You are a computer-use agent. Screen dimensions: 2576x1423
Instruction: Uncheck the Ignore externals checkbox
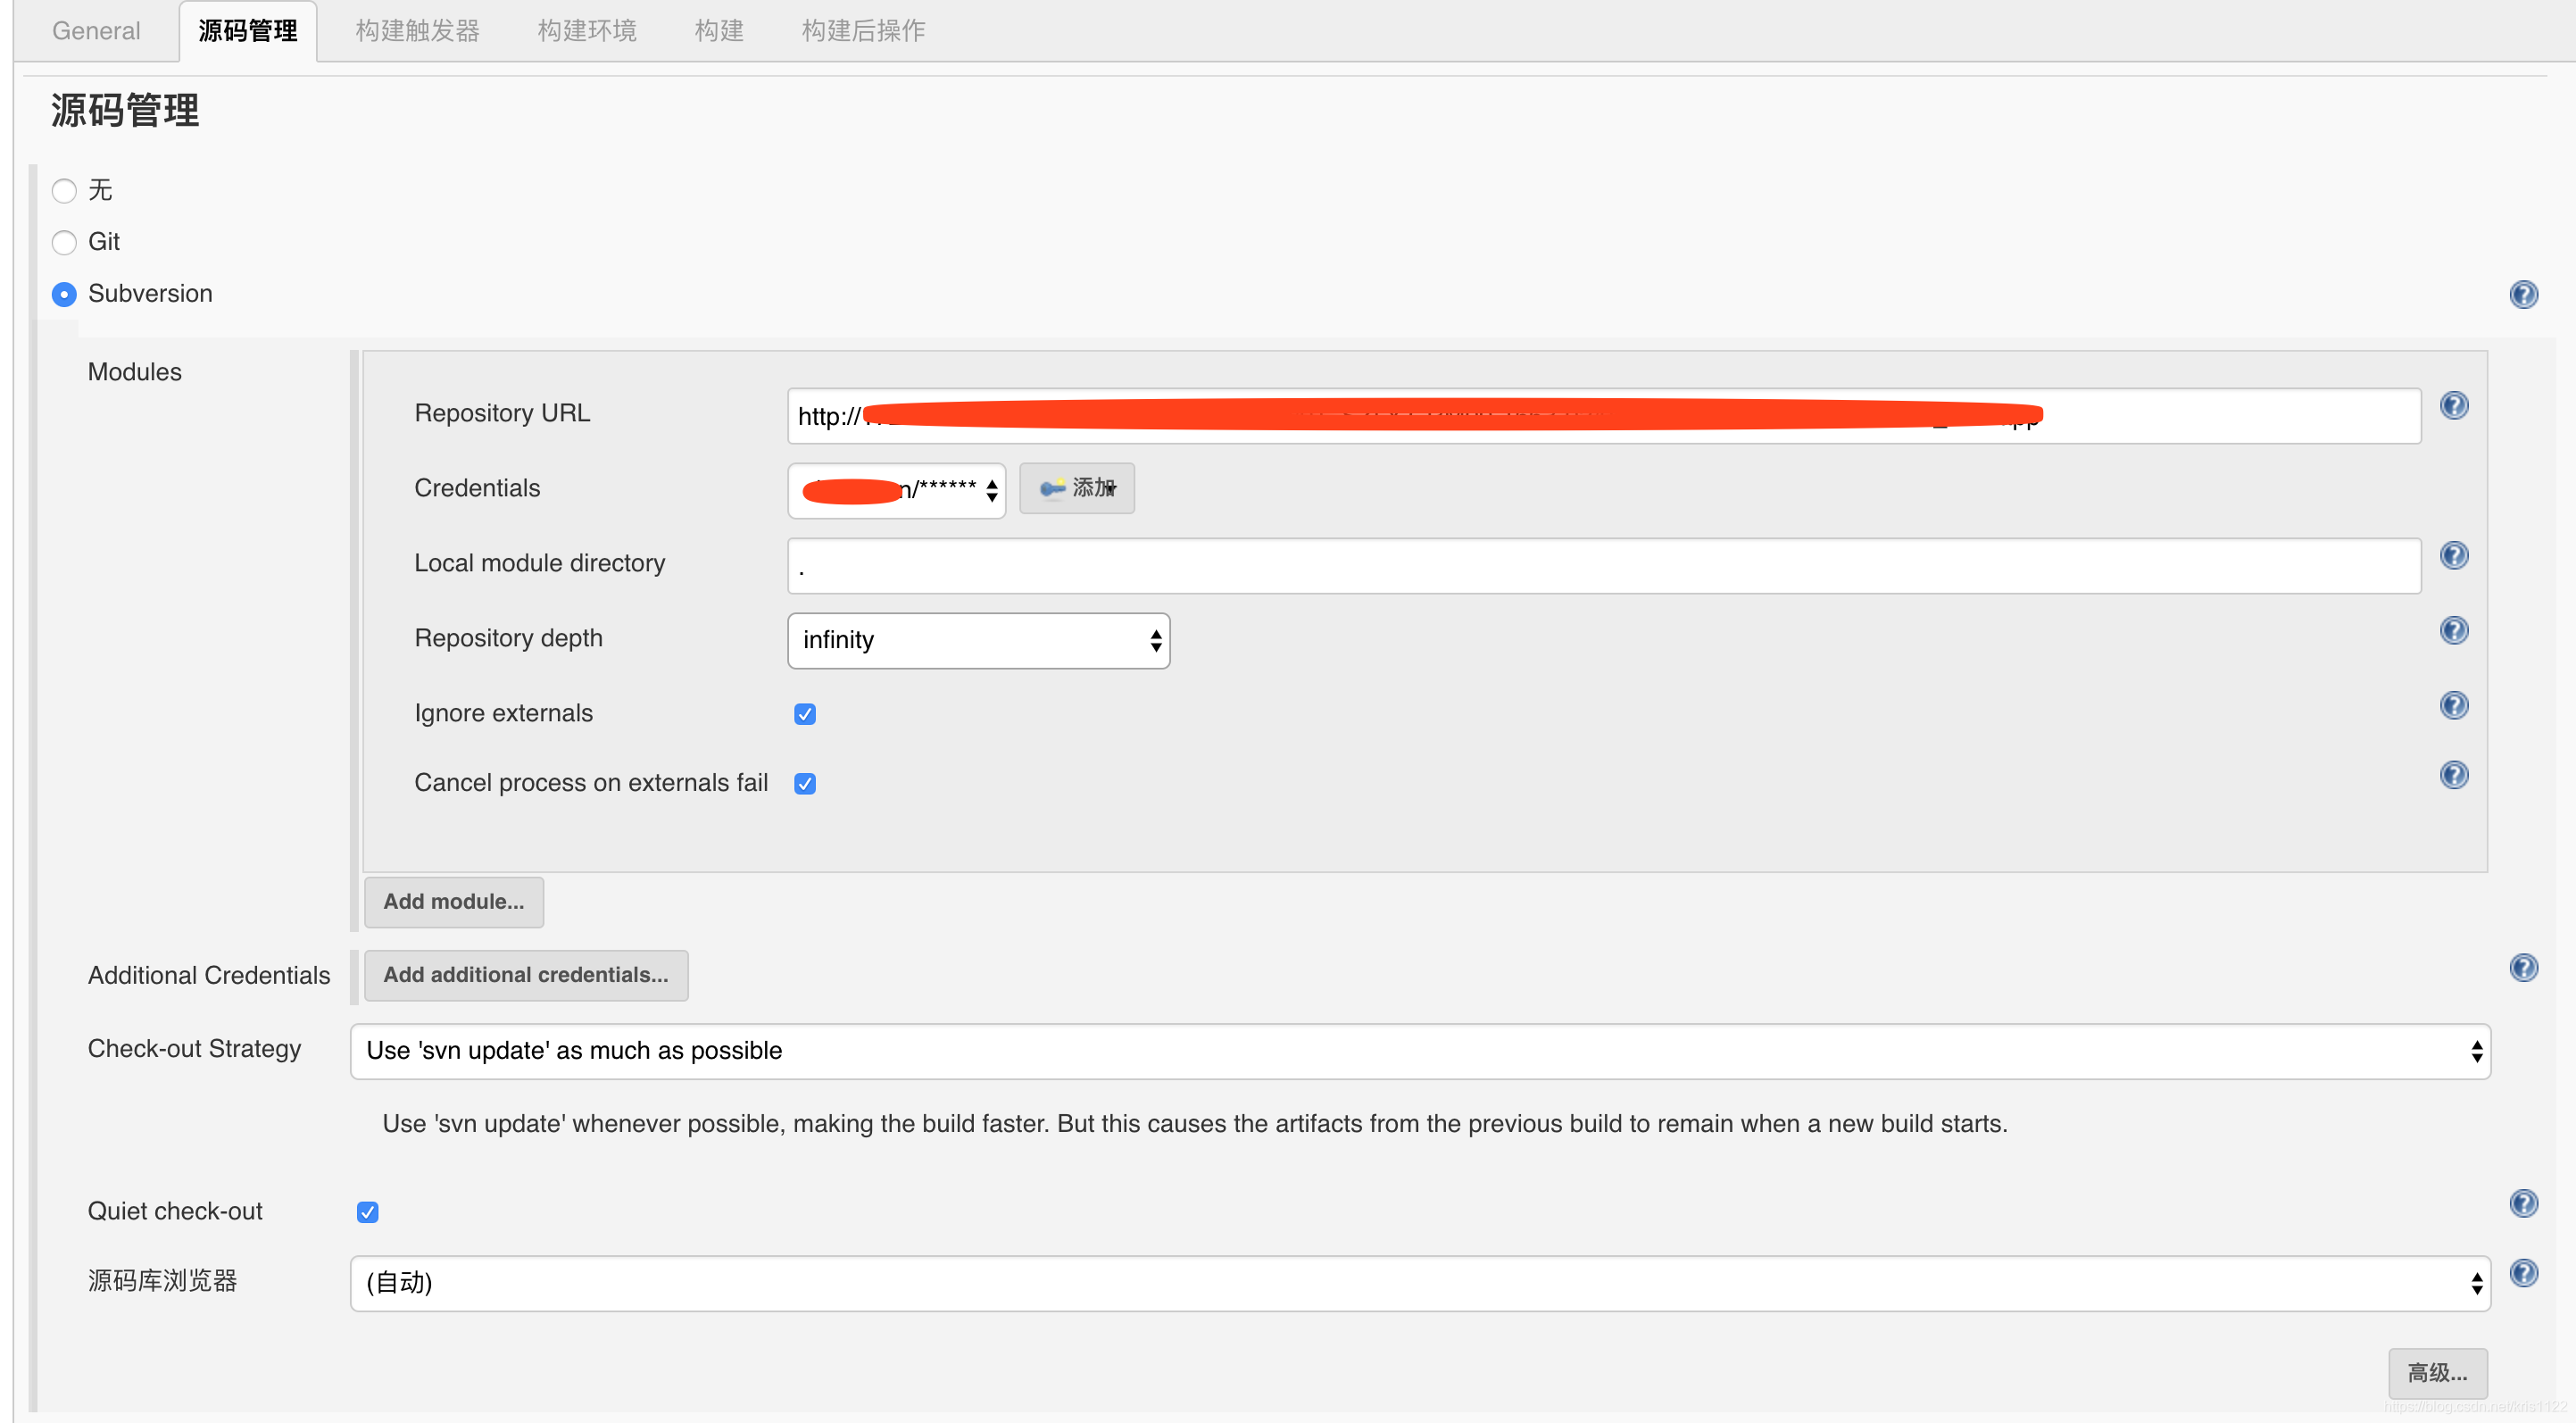point(805,714)
